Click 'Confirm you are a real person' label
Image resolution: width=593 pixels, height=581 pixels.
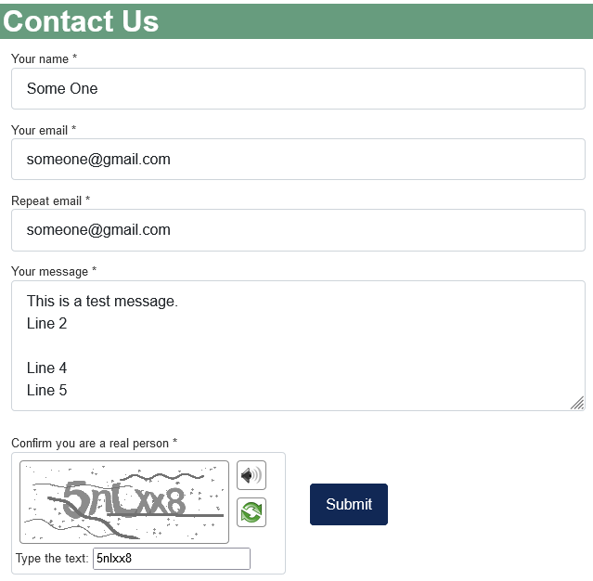[x=94, y=443]
